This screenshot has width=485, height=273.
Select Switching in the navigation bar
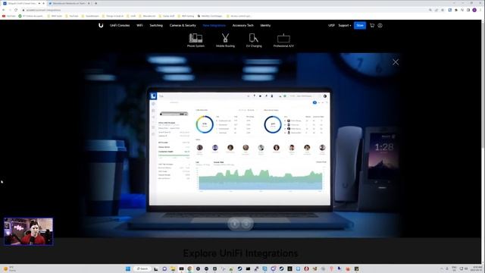(x=156, y=25)
